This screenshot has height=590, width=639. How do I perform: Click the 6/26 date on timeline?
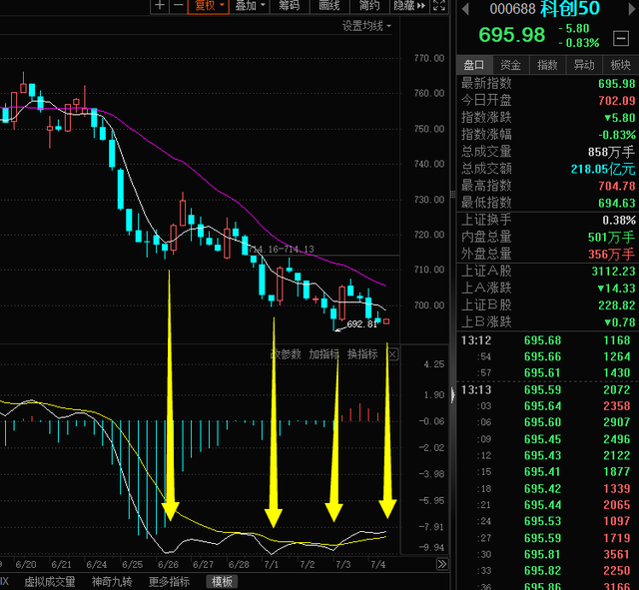(168, 565)
